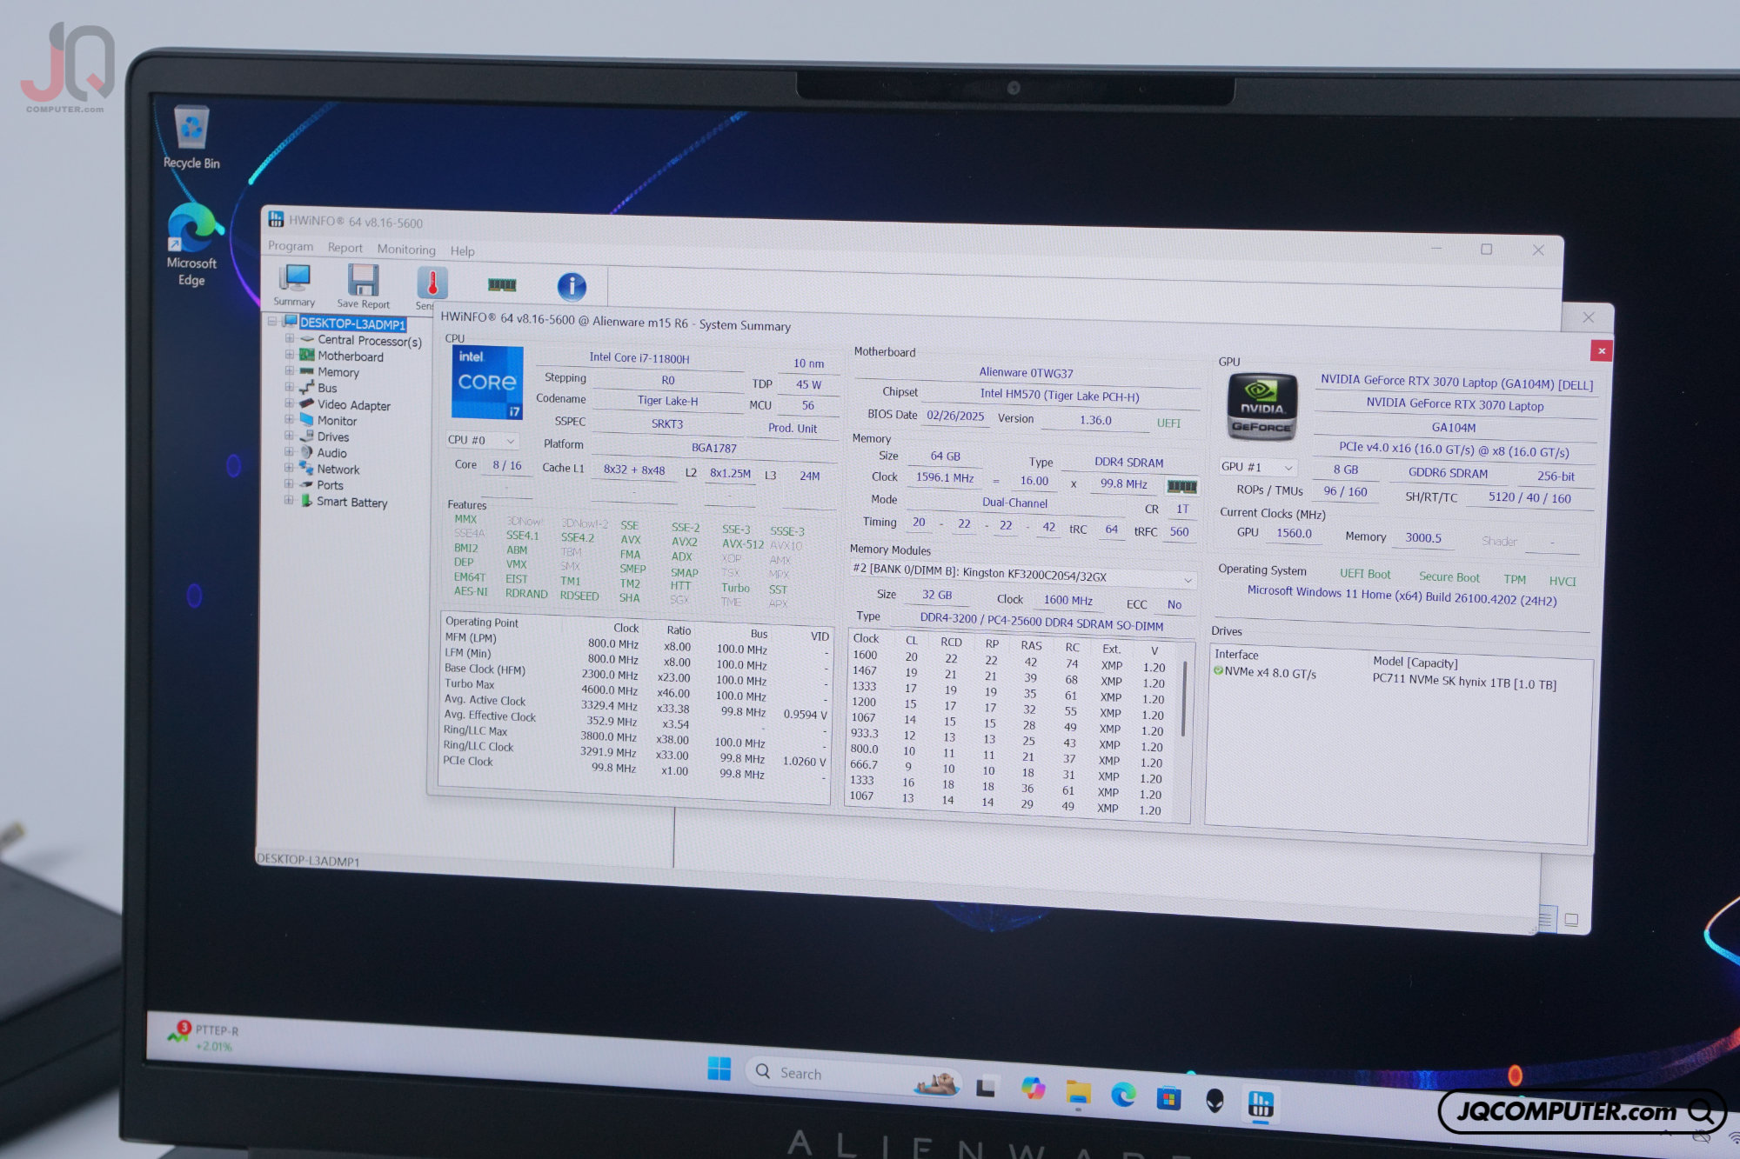Click the Alienware 0TWG37 motherboard field
The height and width of the screenshot is (1159, 1740).
1027,373
